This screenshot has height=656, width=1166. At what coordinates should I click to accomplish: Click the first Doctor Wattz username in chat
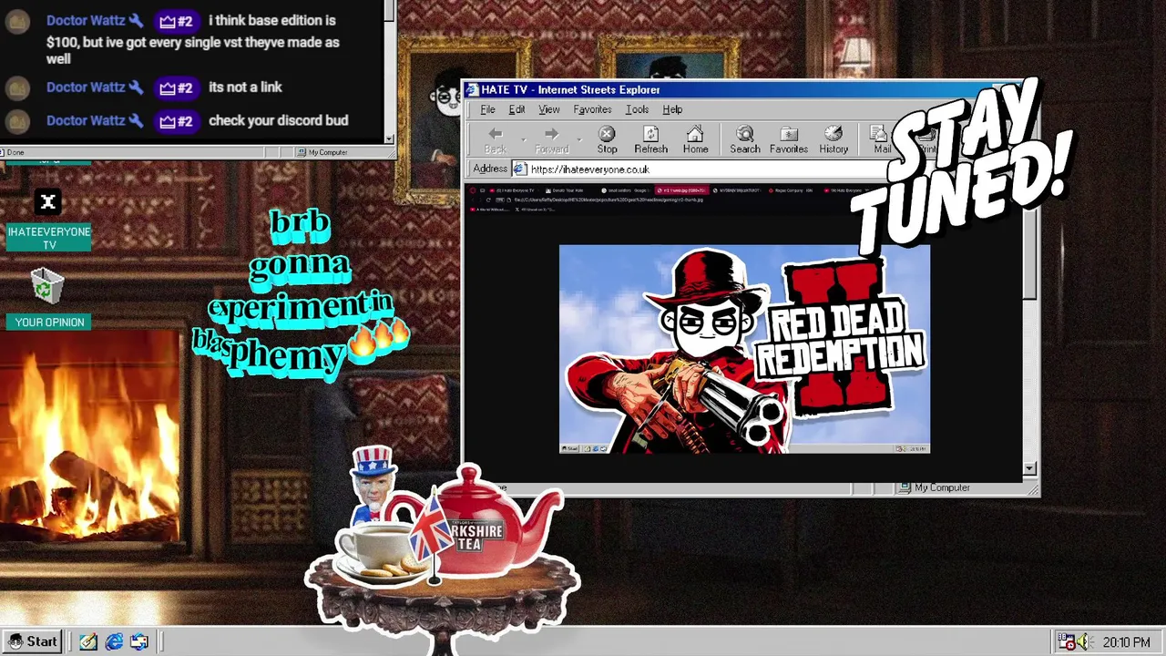click(x=86, y=20)
